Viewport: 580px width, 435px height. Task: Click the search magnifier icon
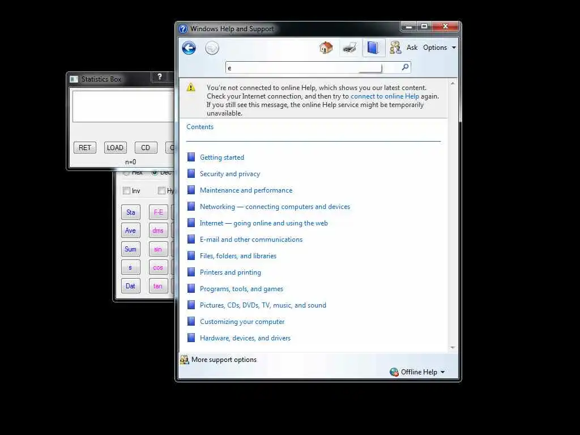[x=405, y=67]
